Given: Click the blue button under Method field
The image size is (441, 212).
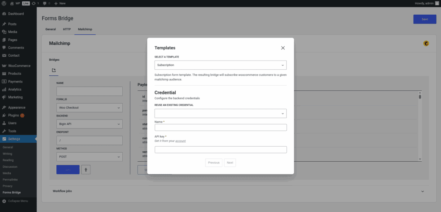Looking at the screenshot, I should coord(68,169).
